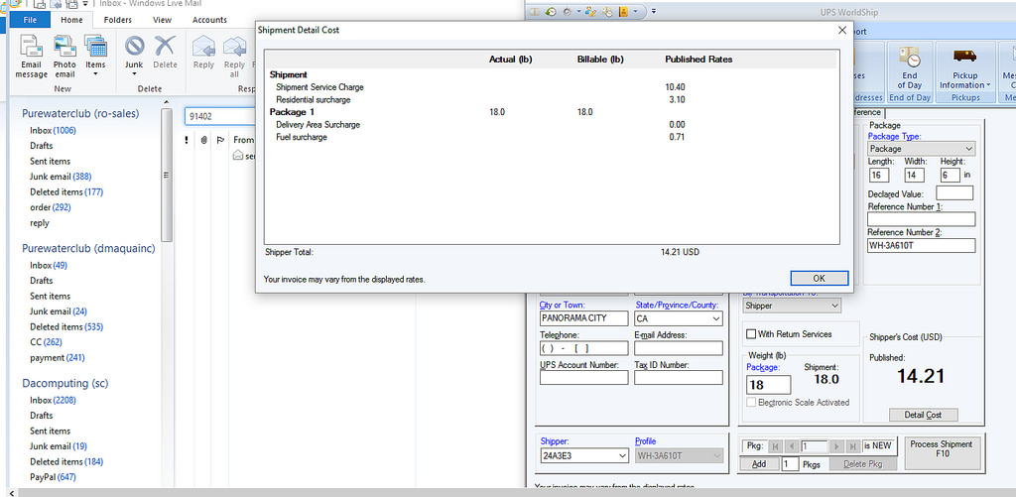The width and height of the screenshot is (1016, 497).
Task: Click the Package weight field showing 18
Action: point(769,385)
